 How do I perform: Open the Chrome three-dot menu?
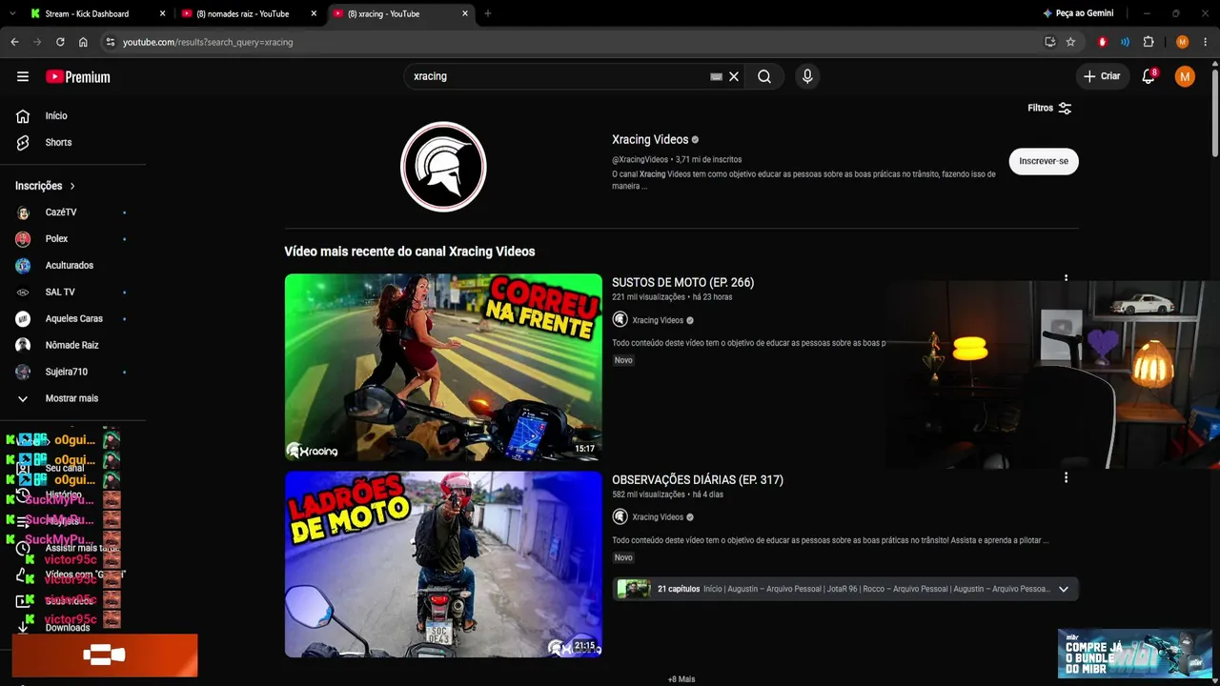(x=1206, y=42)
